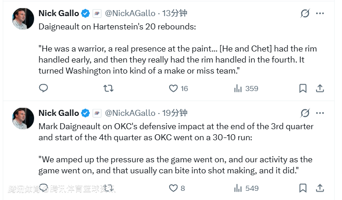Open Grok icon on first tweet

(305, 13)
